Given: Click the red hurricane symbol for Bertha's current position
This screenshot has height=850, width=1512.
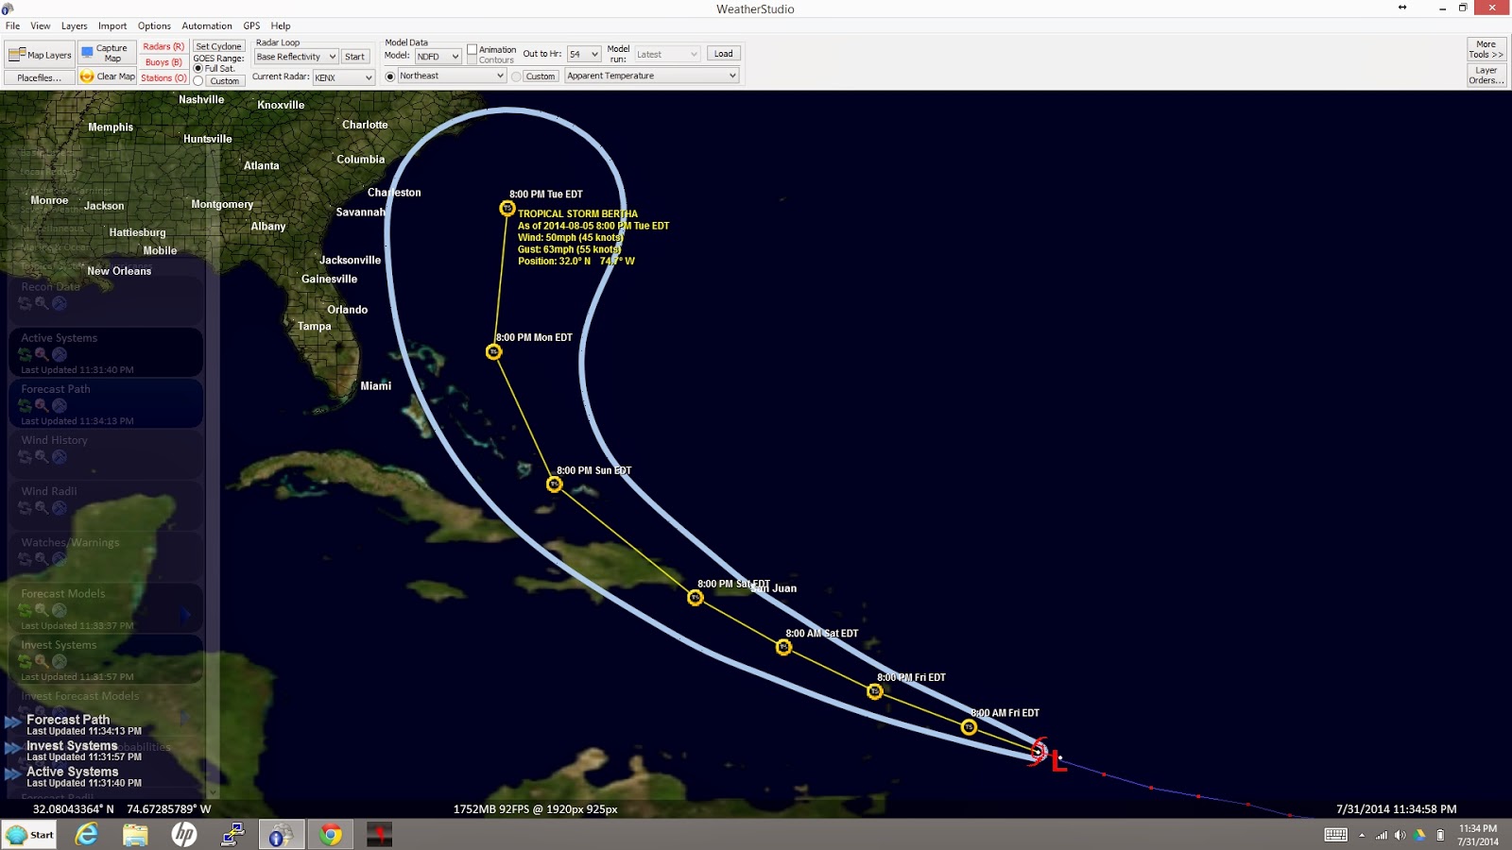Looking at the screenshot, I should (x=1039, y=752).
